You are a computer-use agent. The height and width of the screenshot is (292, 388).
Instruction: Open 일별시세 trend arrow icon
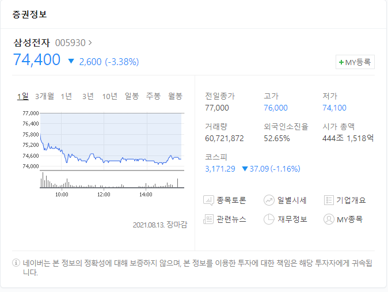[x=269, y=200]
